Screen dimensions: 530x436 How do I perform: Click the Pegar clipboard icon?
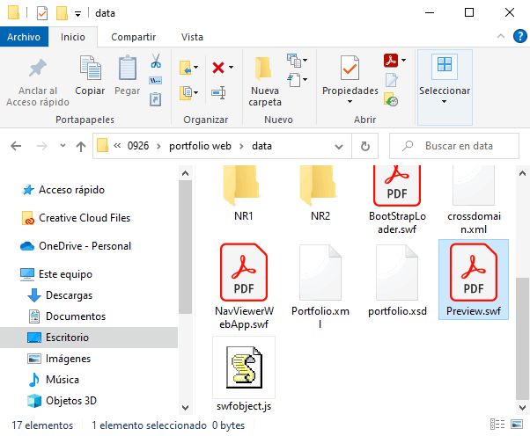tap(128, 68)
